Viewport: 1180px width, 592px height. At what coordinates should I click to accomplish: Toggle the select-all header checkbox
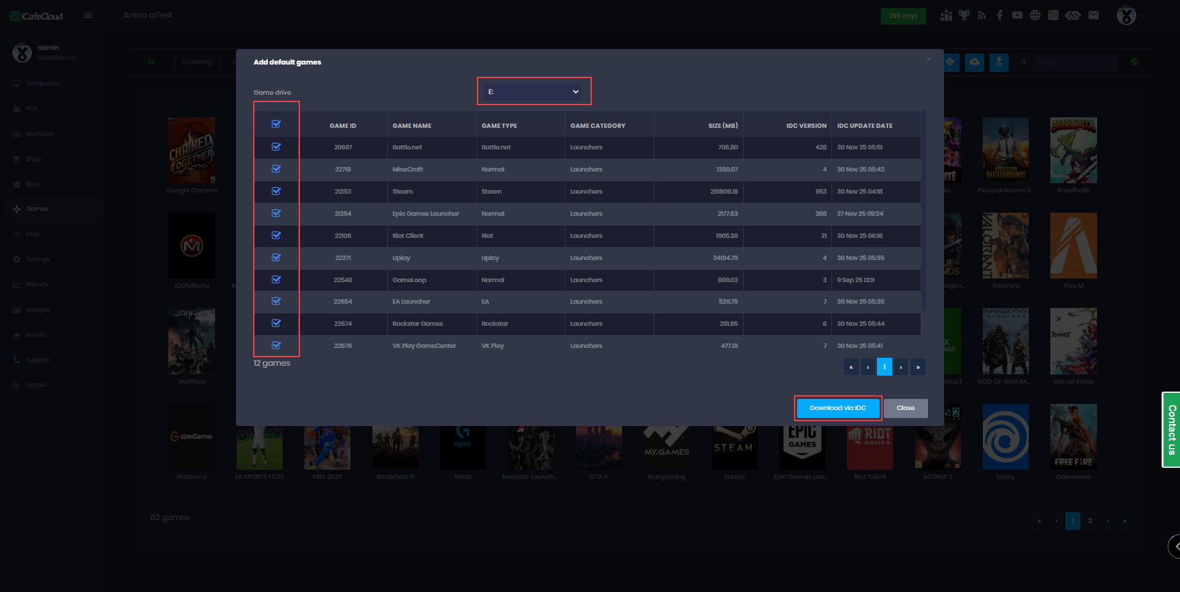point(276,124)
